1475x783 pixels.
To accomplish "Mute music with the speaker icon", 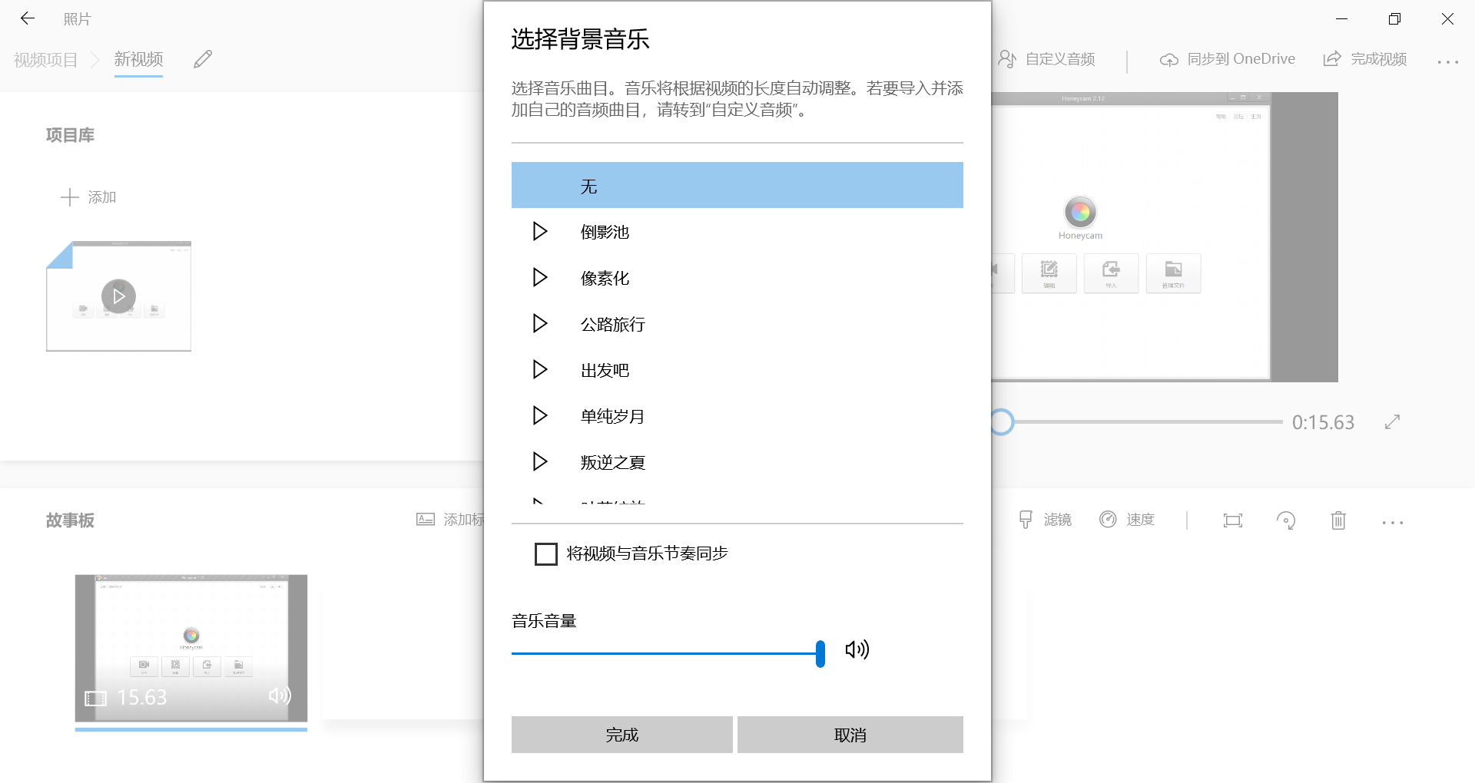I will tap(857, 650).
